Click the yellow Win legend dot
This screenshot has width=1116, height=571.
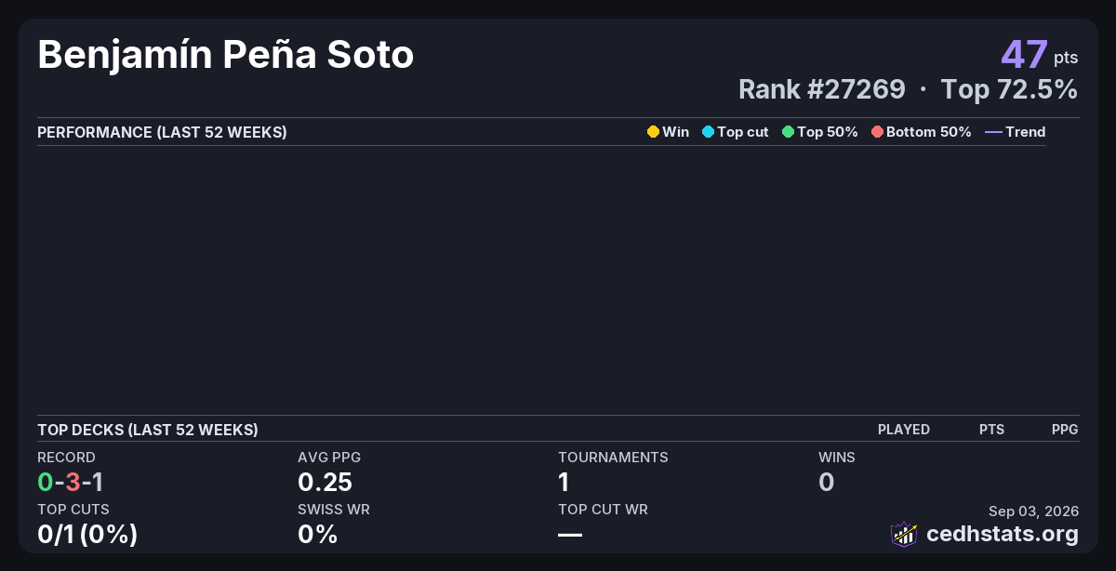pos(653,132)
